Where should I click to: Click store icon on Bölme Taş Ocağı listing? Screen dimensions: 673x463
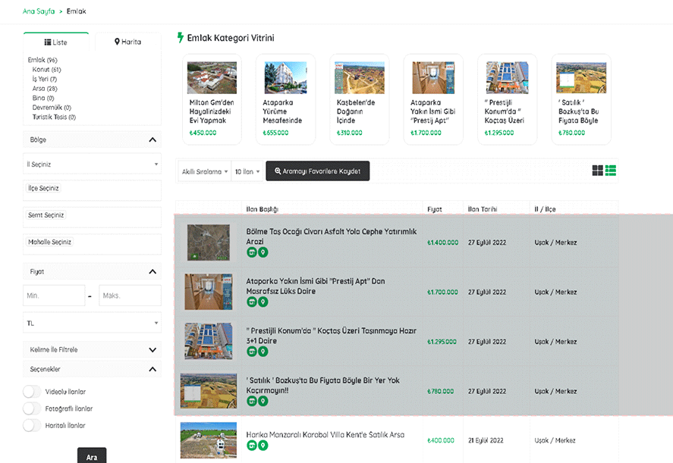(x=251, y=252)
